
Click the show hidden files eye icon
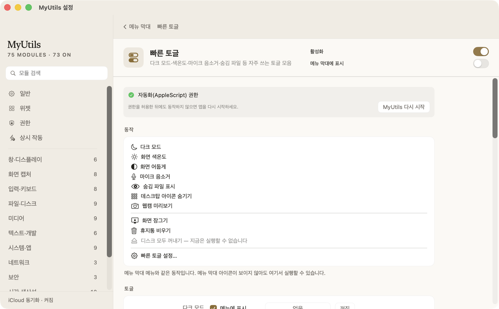(x=135, y=187)
